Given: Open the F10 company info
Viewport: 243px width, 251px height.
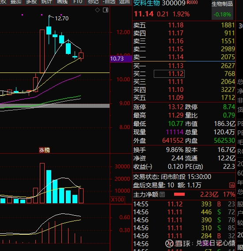Looking at the screenshot, I should [x=78, y=2].
